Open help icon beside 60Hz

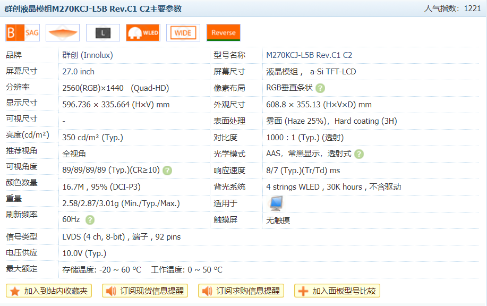click(x=90, y=220)
